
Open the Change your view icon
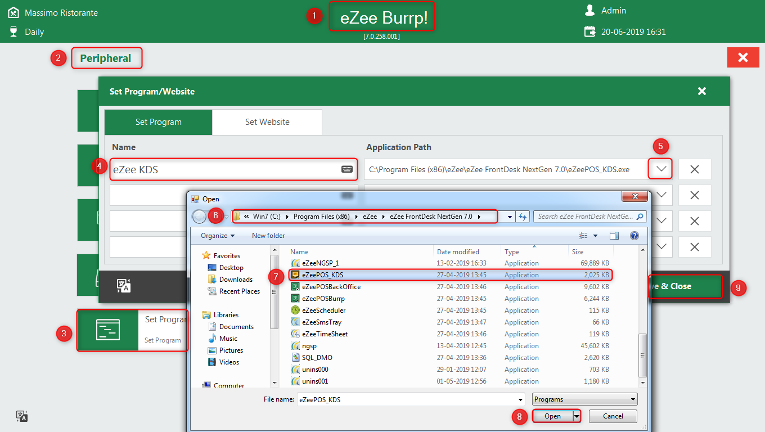click(583, 236)
